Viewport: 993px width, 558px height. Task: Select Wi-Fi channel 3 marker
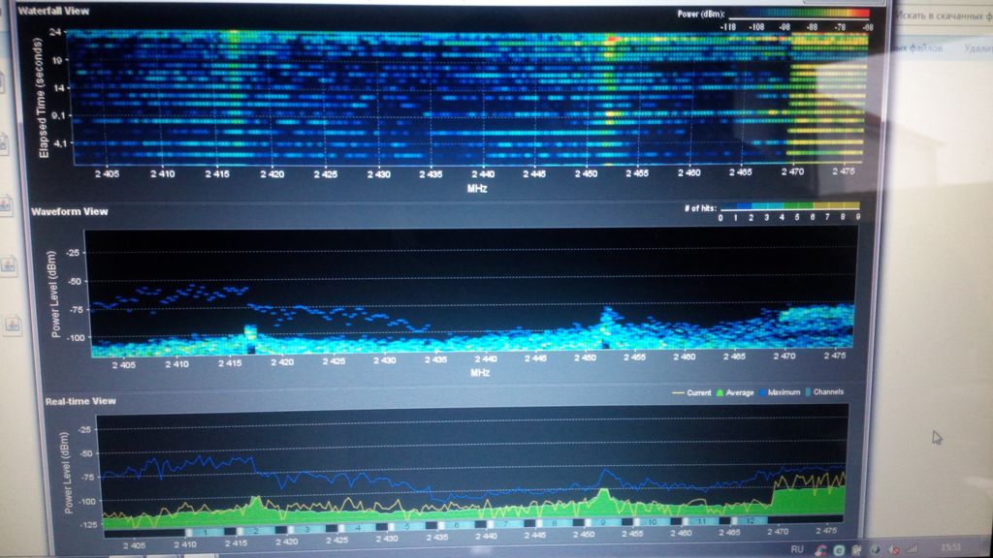pyautogui.click(x=306, y=532)
